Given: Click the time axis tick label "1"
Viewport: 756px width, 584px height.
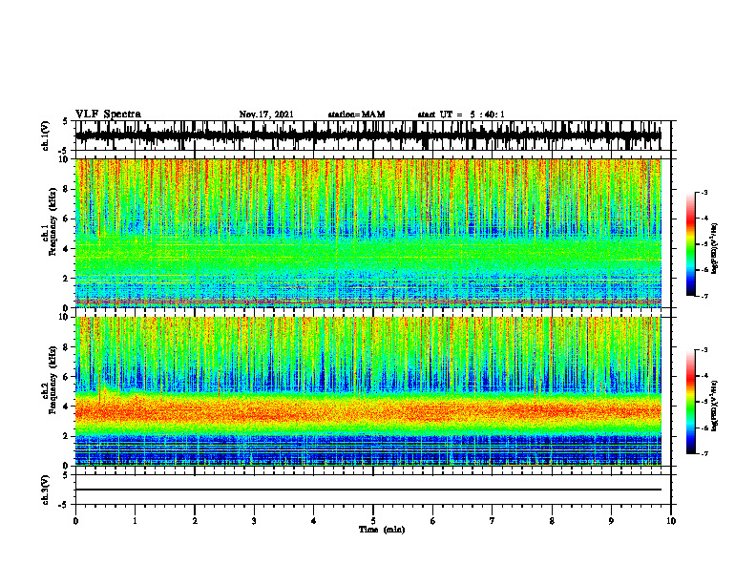Looking at the screenshot, I should pyautogui.click(x=135, y=521).
